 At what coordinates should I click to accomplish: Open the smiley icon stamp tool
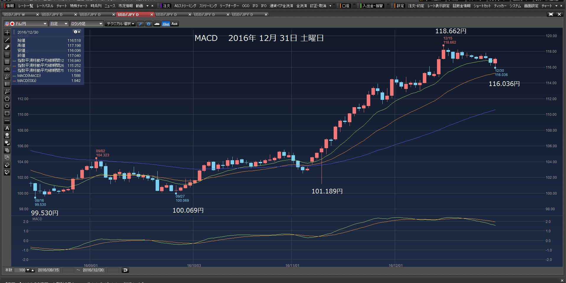coord(7,135)
